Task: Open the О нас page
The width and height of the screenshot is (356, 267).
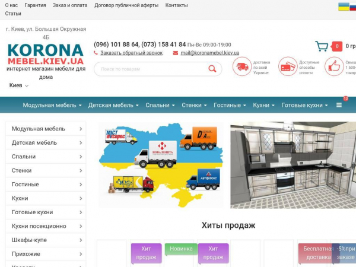Action: pos(11,5)
